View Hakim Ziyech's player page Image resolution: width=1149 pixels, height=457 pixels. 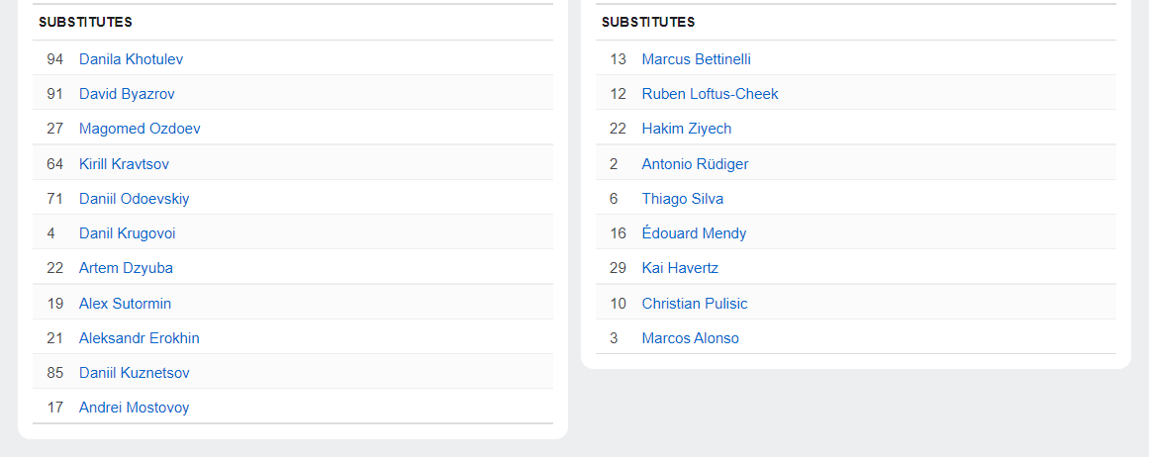point(686,129)
